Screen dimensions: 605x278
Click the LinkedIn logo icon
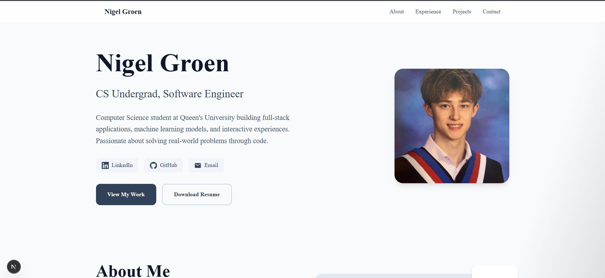(105, 165)
